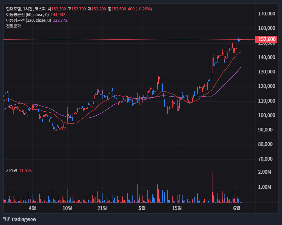The width and height of the screenshot is (282, 225).
Task: Click the 11.51K volume value
Action: click(25, 170)
